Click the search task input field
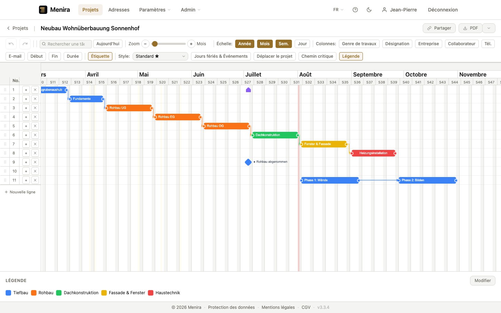 pyautogui.click(x=66, y=44)
